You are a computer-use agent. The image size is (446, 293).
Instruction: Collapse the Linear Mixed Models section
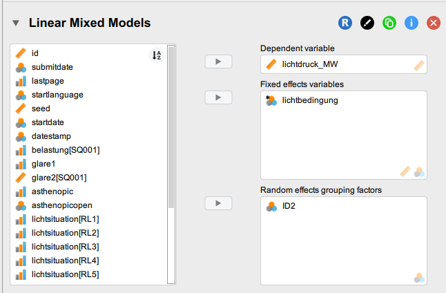(16, 23)
